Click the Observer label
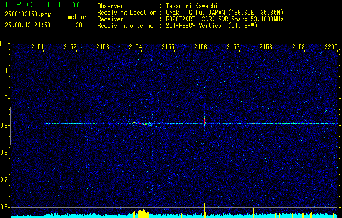 coord(110,6)
